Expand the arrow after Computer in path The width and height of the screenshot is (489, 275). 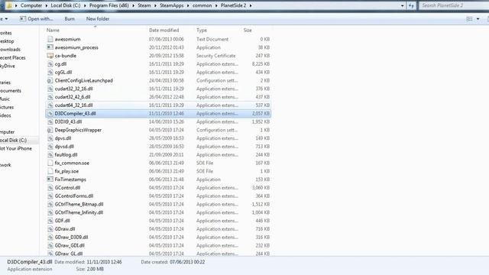[x=46, y=5]
